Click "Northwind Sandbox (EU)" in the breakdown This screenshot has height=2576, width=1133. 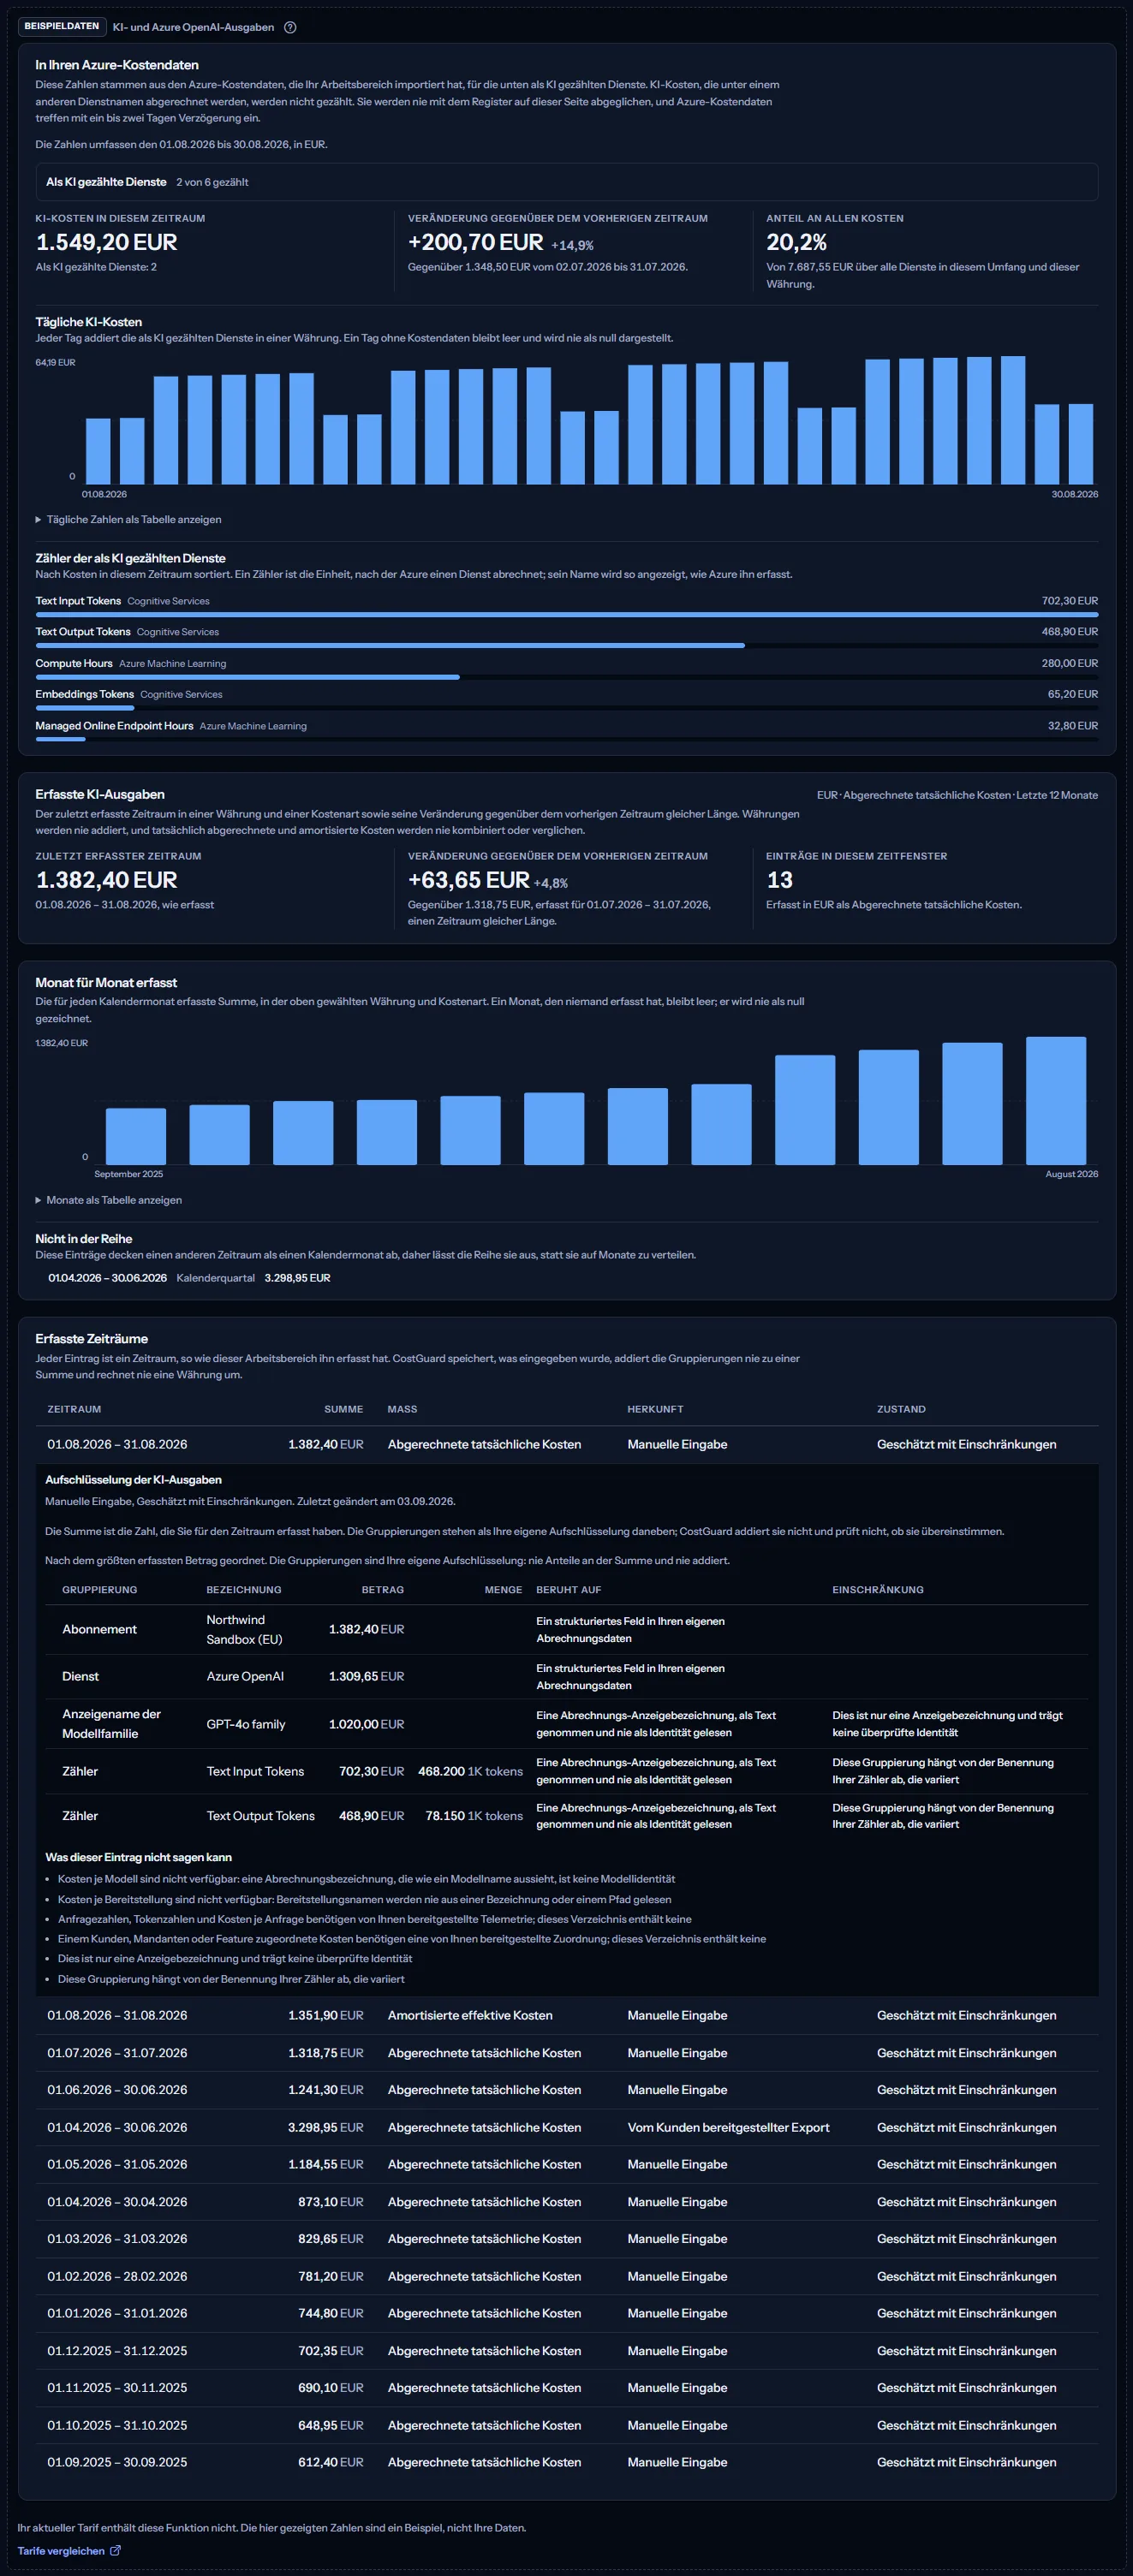[245, 1629]
